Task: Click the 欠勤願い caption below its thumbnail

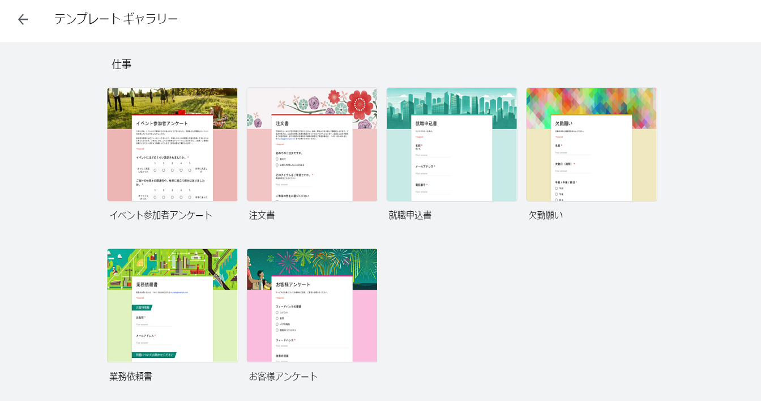Action: pyautogui.click(x=545, y=215)
